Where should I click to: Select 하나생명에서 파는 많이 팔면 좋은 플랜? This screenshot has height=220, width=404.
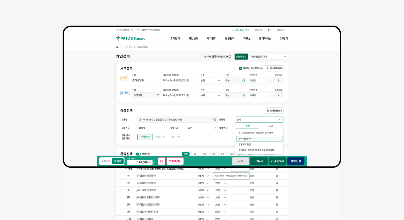259,133
